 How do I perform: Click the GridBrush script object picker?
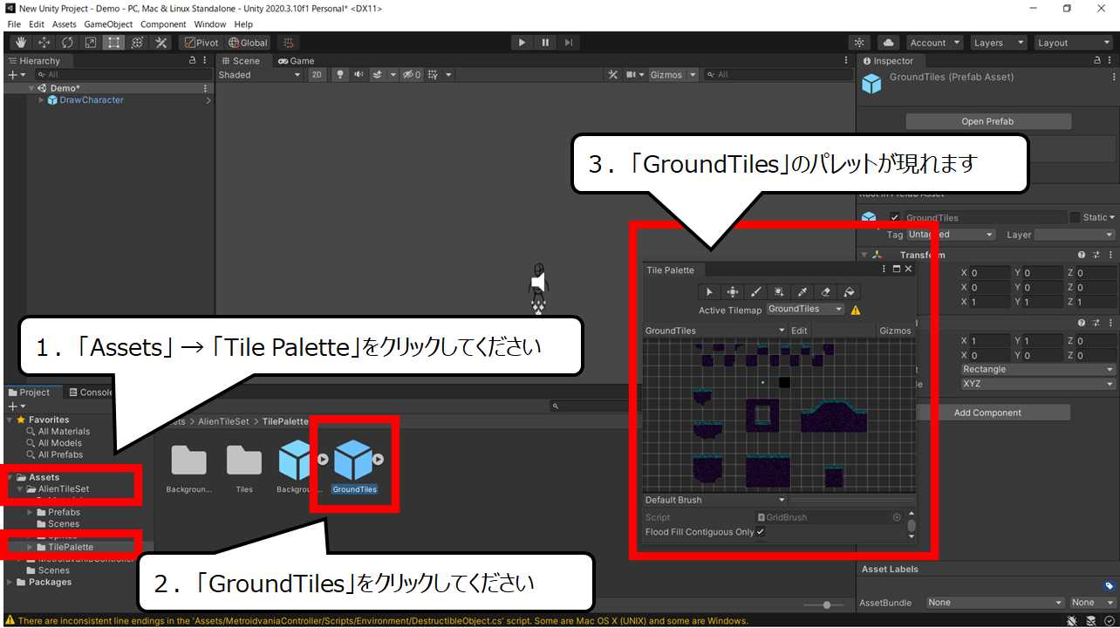click(x=897, y=517)
